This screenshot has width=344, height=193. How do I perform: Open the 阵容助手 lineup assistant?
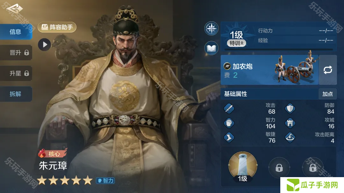(x=57, y=27)
